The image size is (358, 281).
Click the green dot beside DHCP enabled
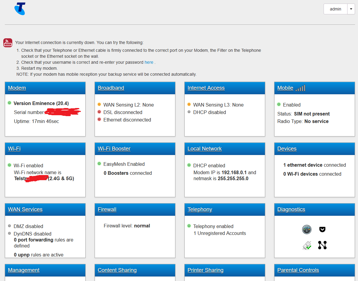(x=189, y=165)
